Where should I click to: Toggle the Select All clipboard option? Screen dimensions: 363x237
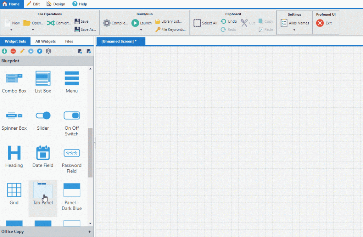(197, 23)
